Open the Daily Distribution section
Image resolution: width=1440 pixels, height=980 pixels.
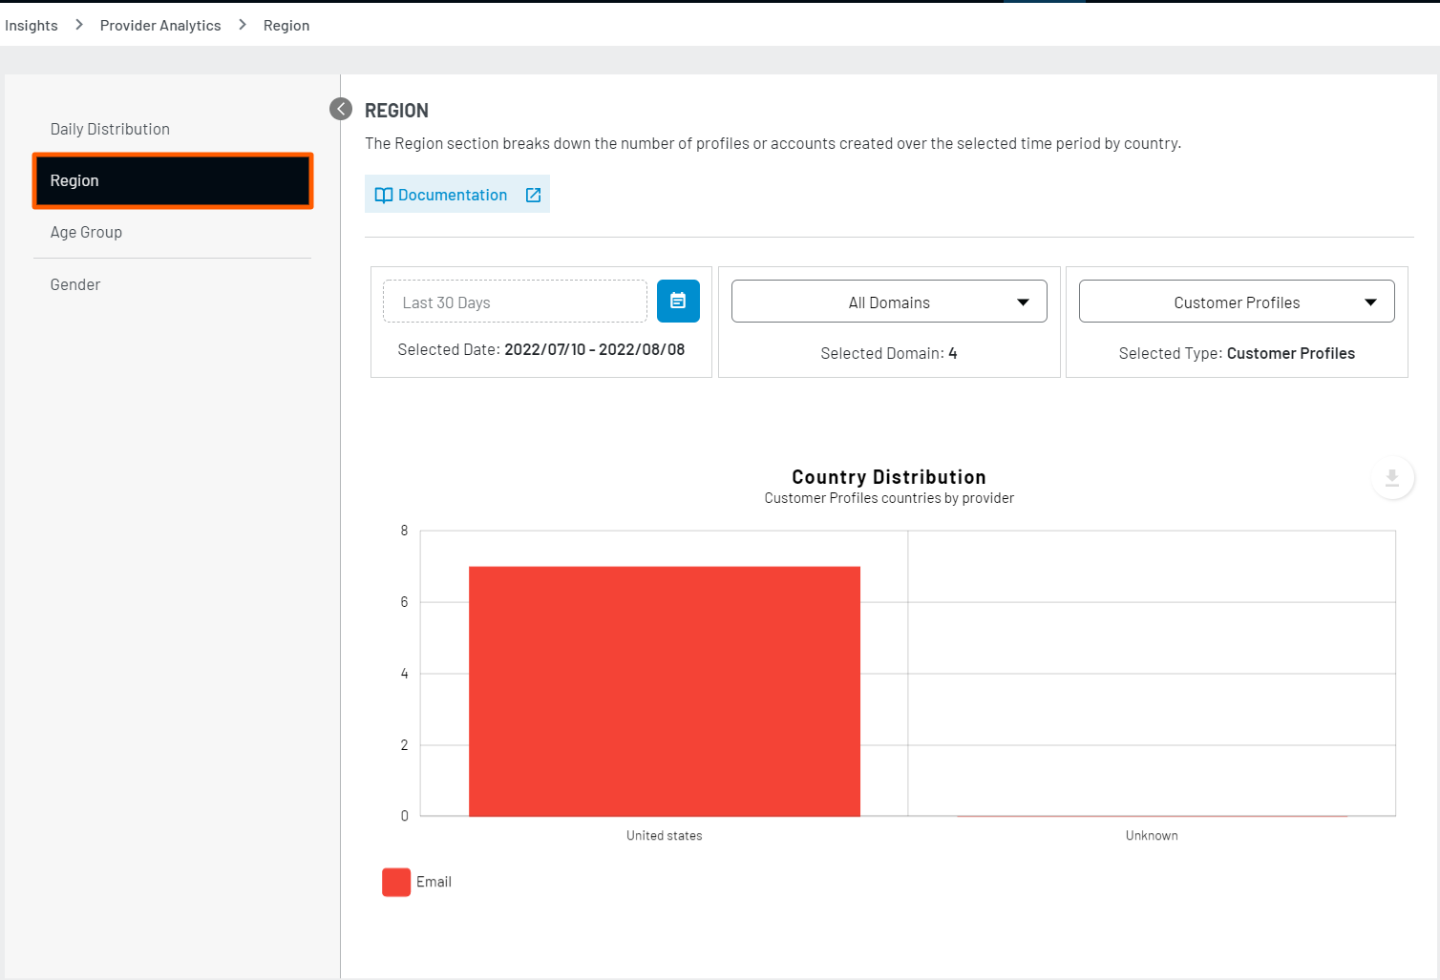[110, 129]
